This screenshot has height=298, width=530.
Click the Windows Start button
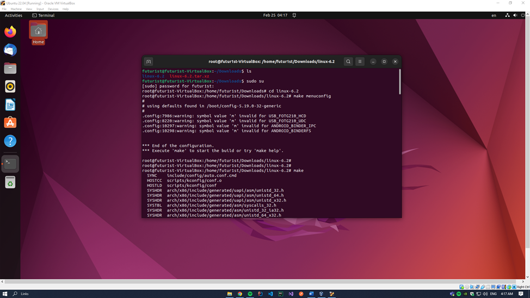[x=5, y=294]
